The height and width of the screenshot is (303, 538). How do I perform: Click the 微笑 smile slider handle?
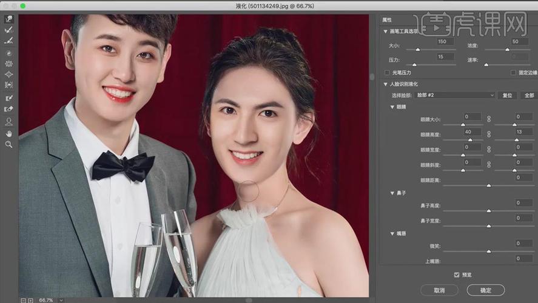[489, 251]
